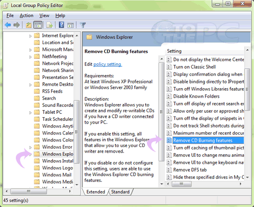This screenshot has width=254, height=207.
Task: Click the app icon in the title bar
Action: tap(5, 5)
